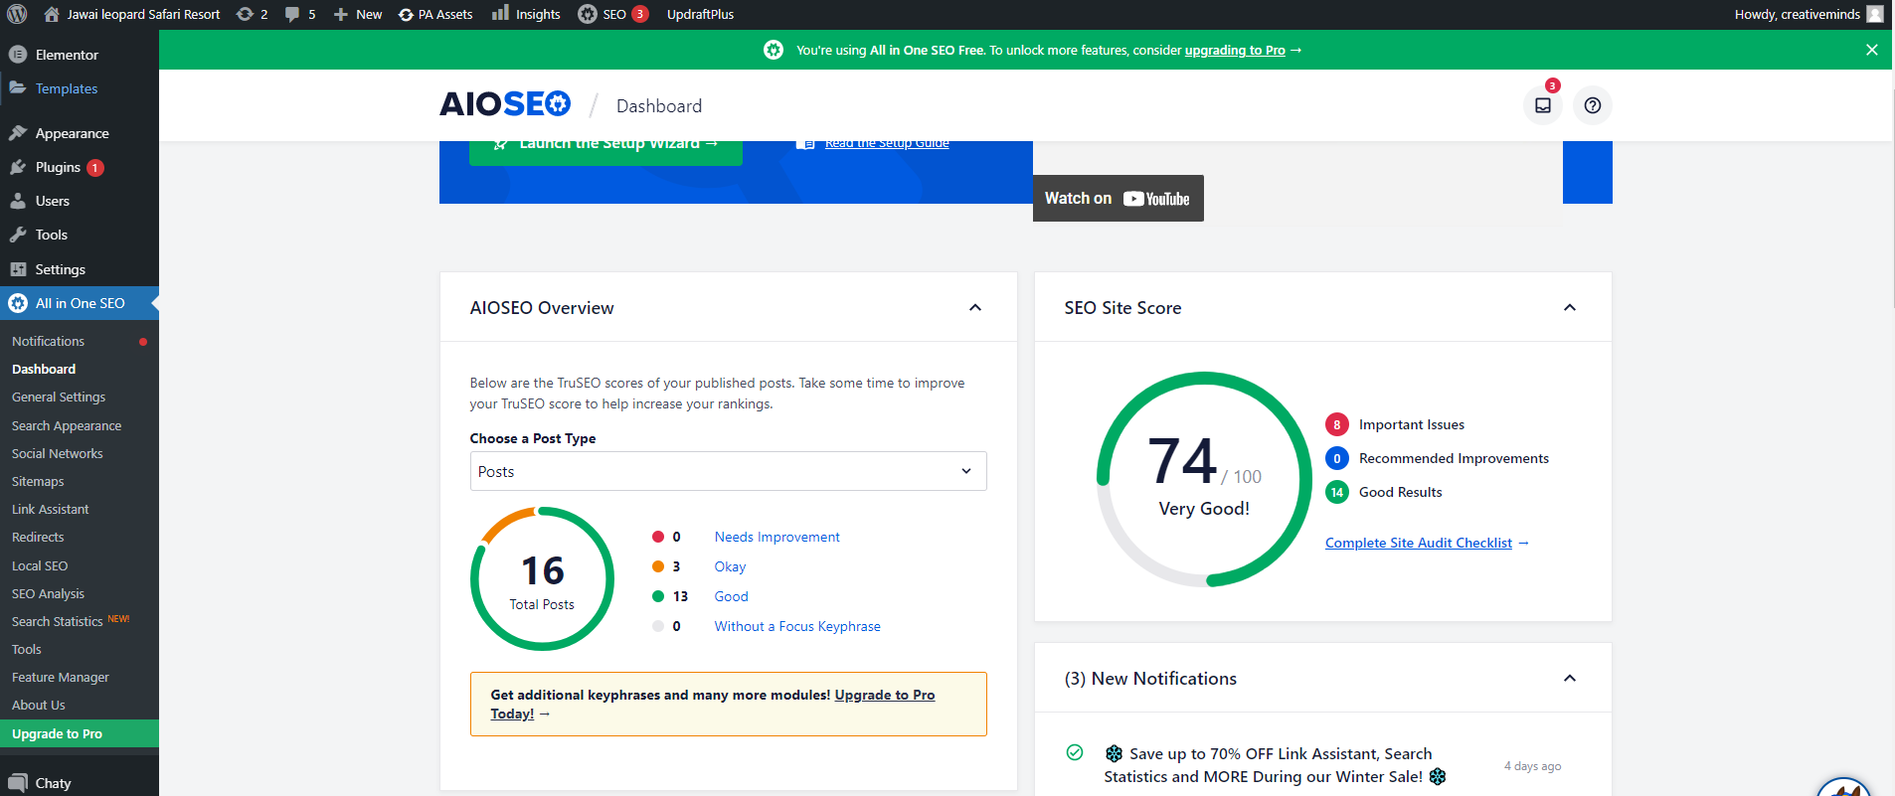
Task: Click the Jawai leopard Safari Resort site link
Action: 133,14
